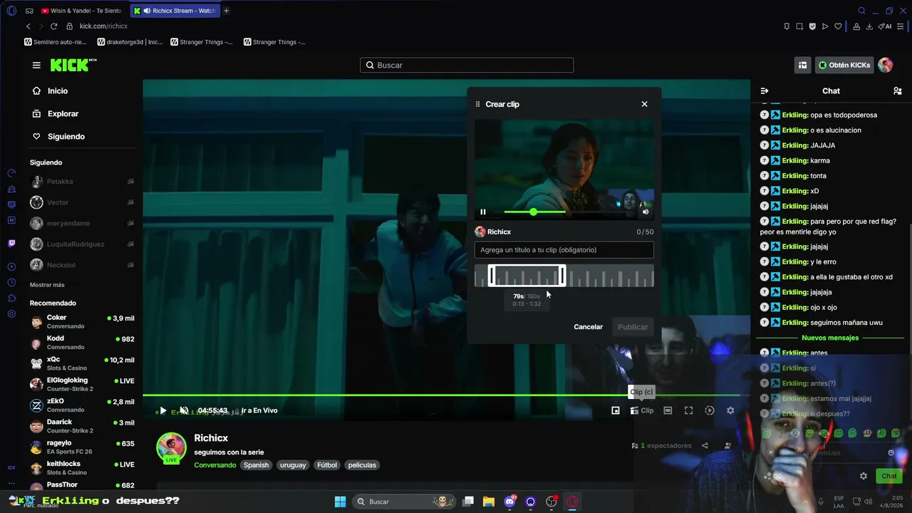912x513 pixels.
Task: Open the playback speed icon in the player
Action: pyautogui.click(x=710, y=410)
